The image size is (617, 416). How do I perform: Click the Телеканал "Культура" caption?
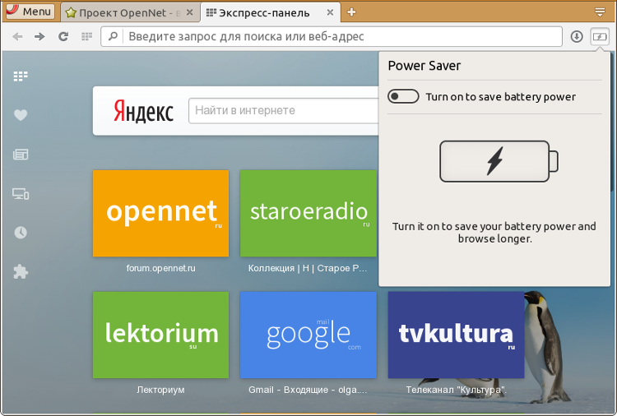coord(456,390)
